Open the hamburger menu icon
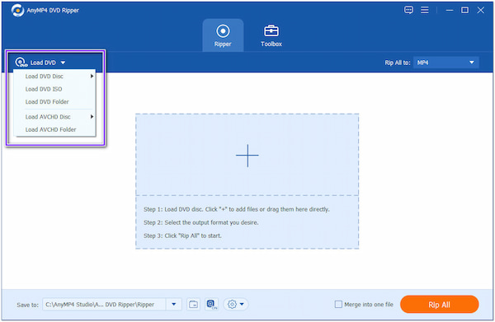The image size is (495, 322). (425, 10)
